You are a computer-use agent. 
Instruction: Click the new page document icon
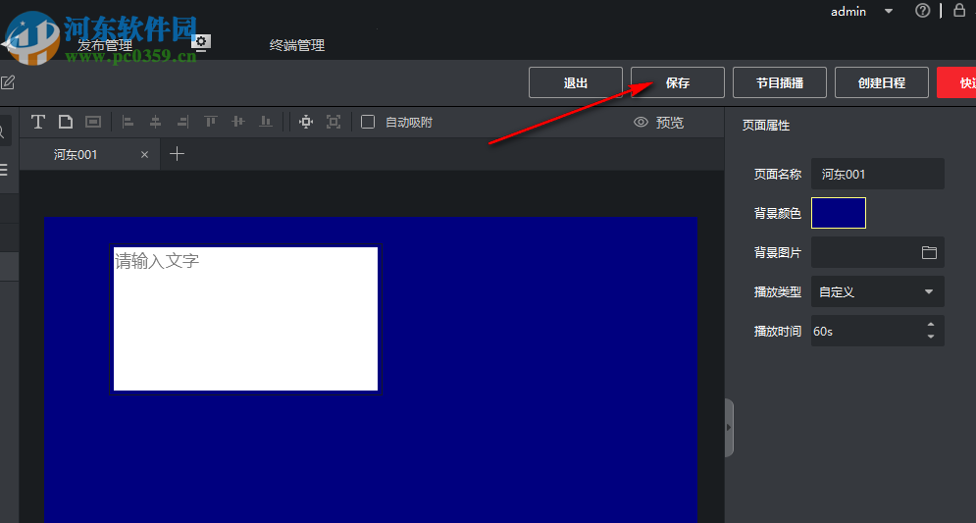(x=66, y=122)
